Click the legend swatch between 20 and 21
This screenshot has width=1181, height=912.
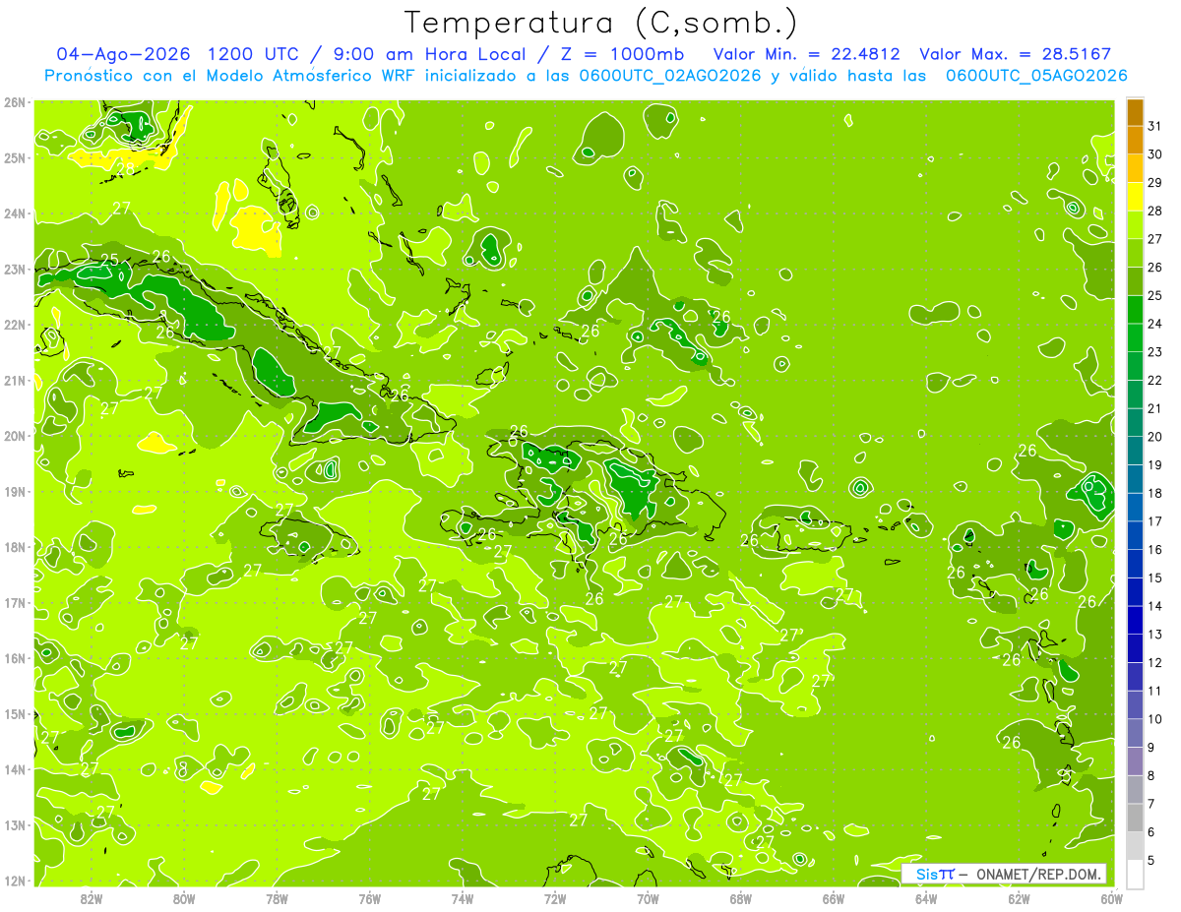tap(1135, 422)
